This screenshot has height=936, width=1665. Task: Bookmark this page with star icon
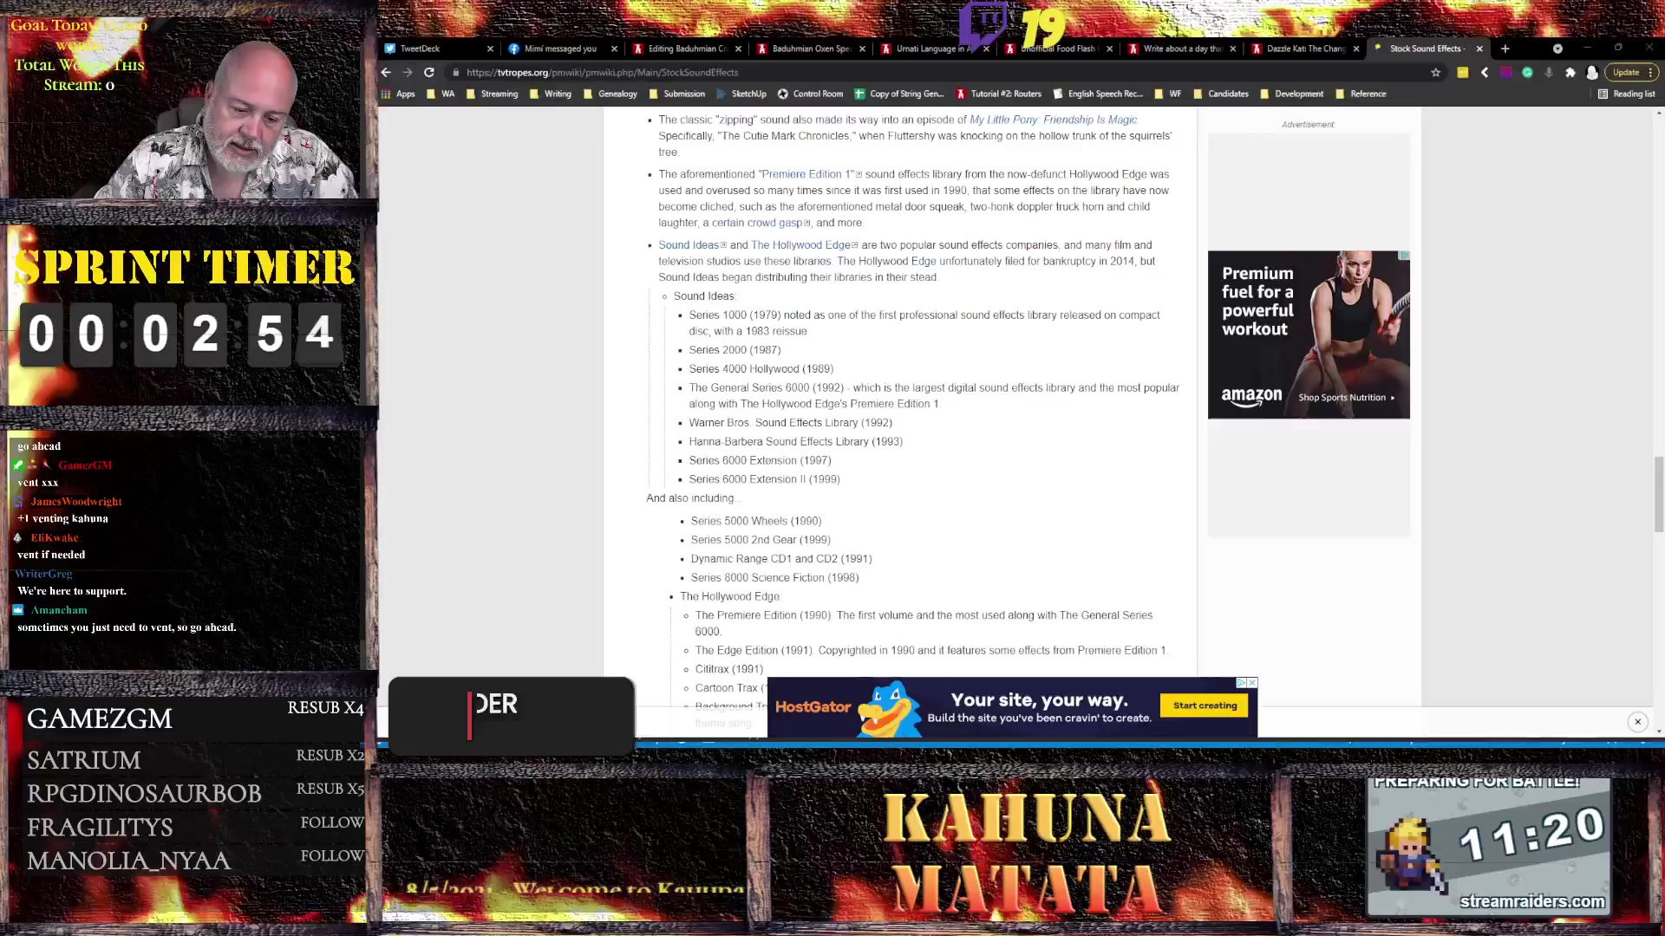(x=1435, y=73)
